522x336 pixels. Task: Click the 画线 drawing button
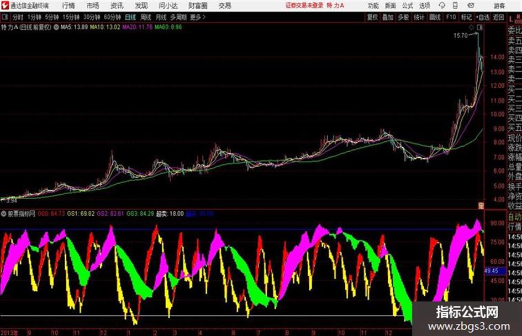435,17
